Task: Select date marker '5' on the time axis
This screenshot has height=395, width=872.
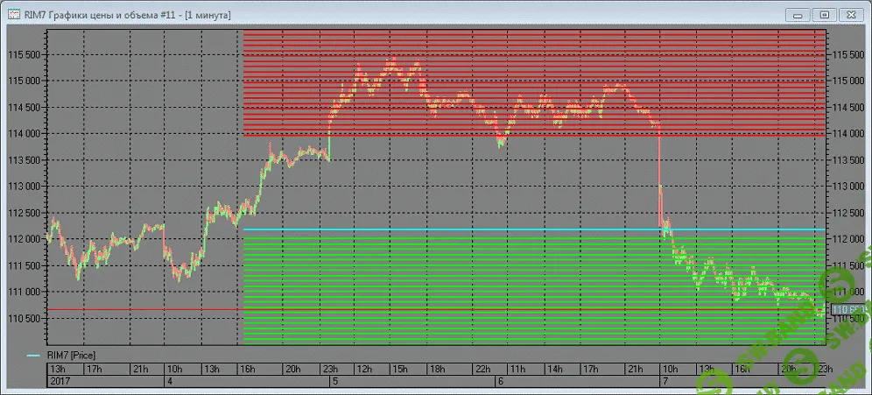Action: (x=333, y=382)
